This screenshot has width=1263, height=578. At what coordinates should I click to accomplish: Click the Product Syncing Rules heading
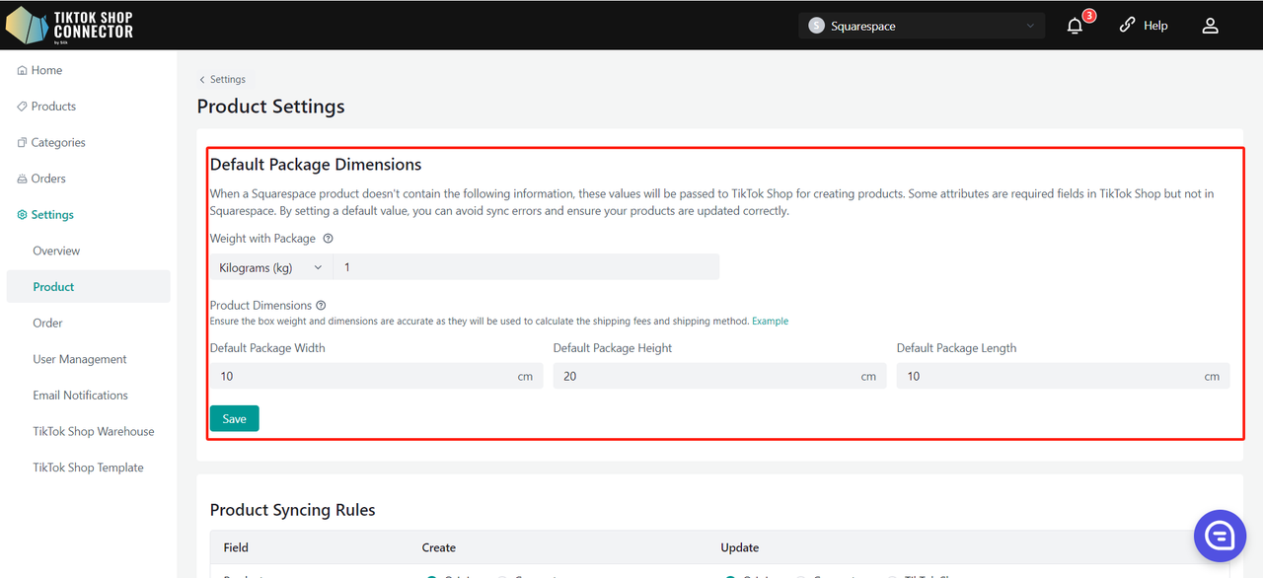pos(293,510)
